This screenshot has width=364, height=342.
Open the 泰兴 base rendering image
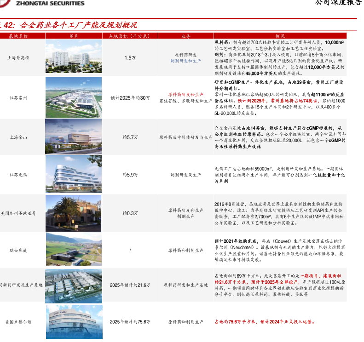73,285
